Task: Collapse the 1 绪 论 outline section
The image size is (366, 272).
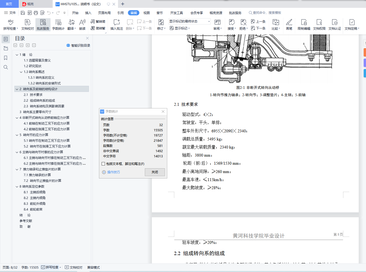Action: click(17, 55)
